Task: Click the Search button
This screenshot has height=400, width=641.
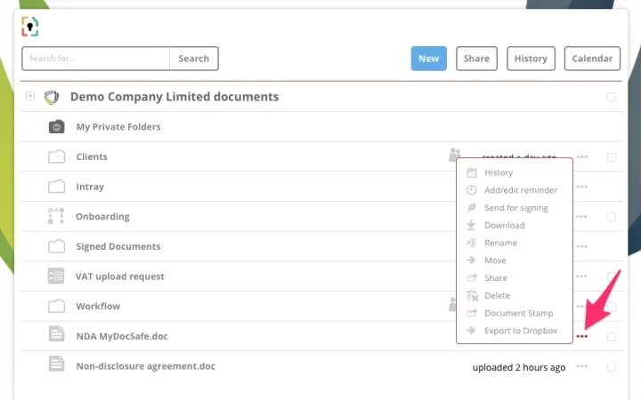Action: click(x=194, y=59)
